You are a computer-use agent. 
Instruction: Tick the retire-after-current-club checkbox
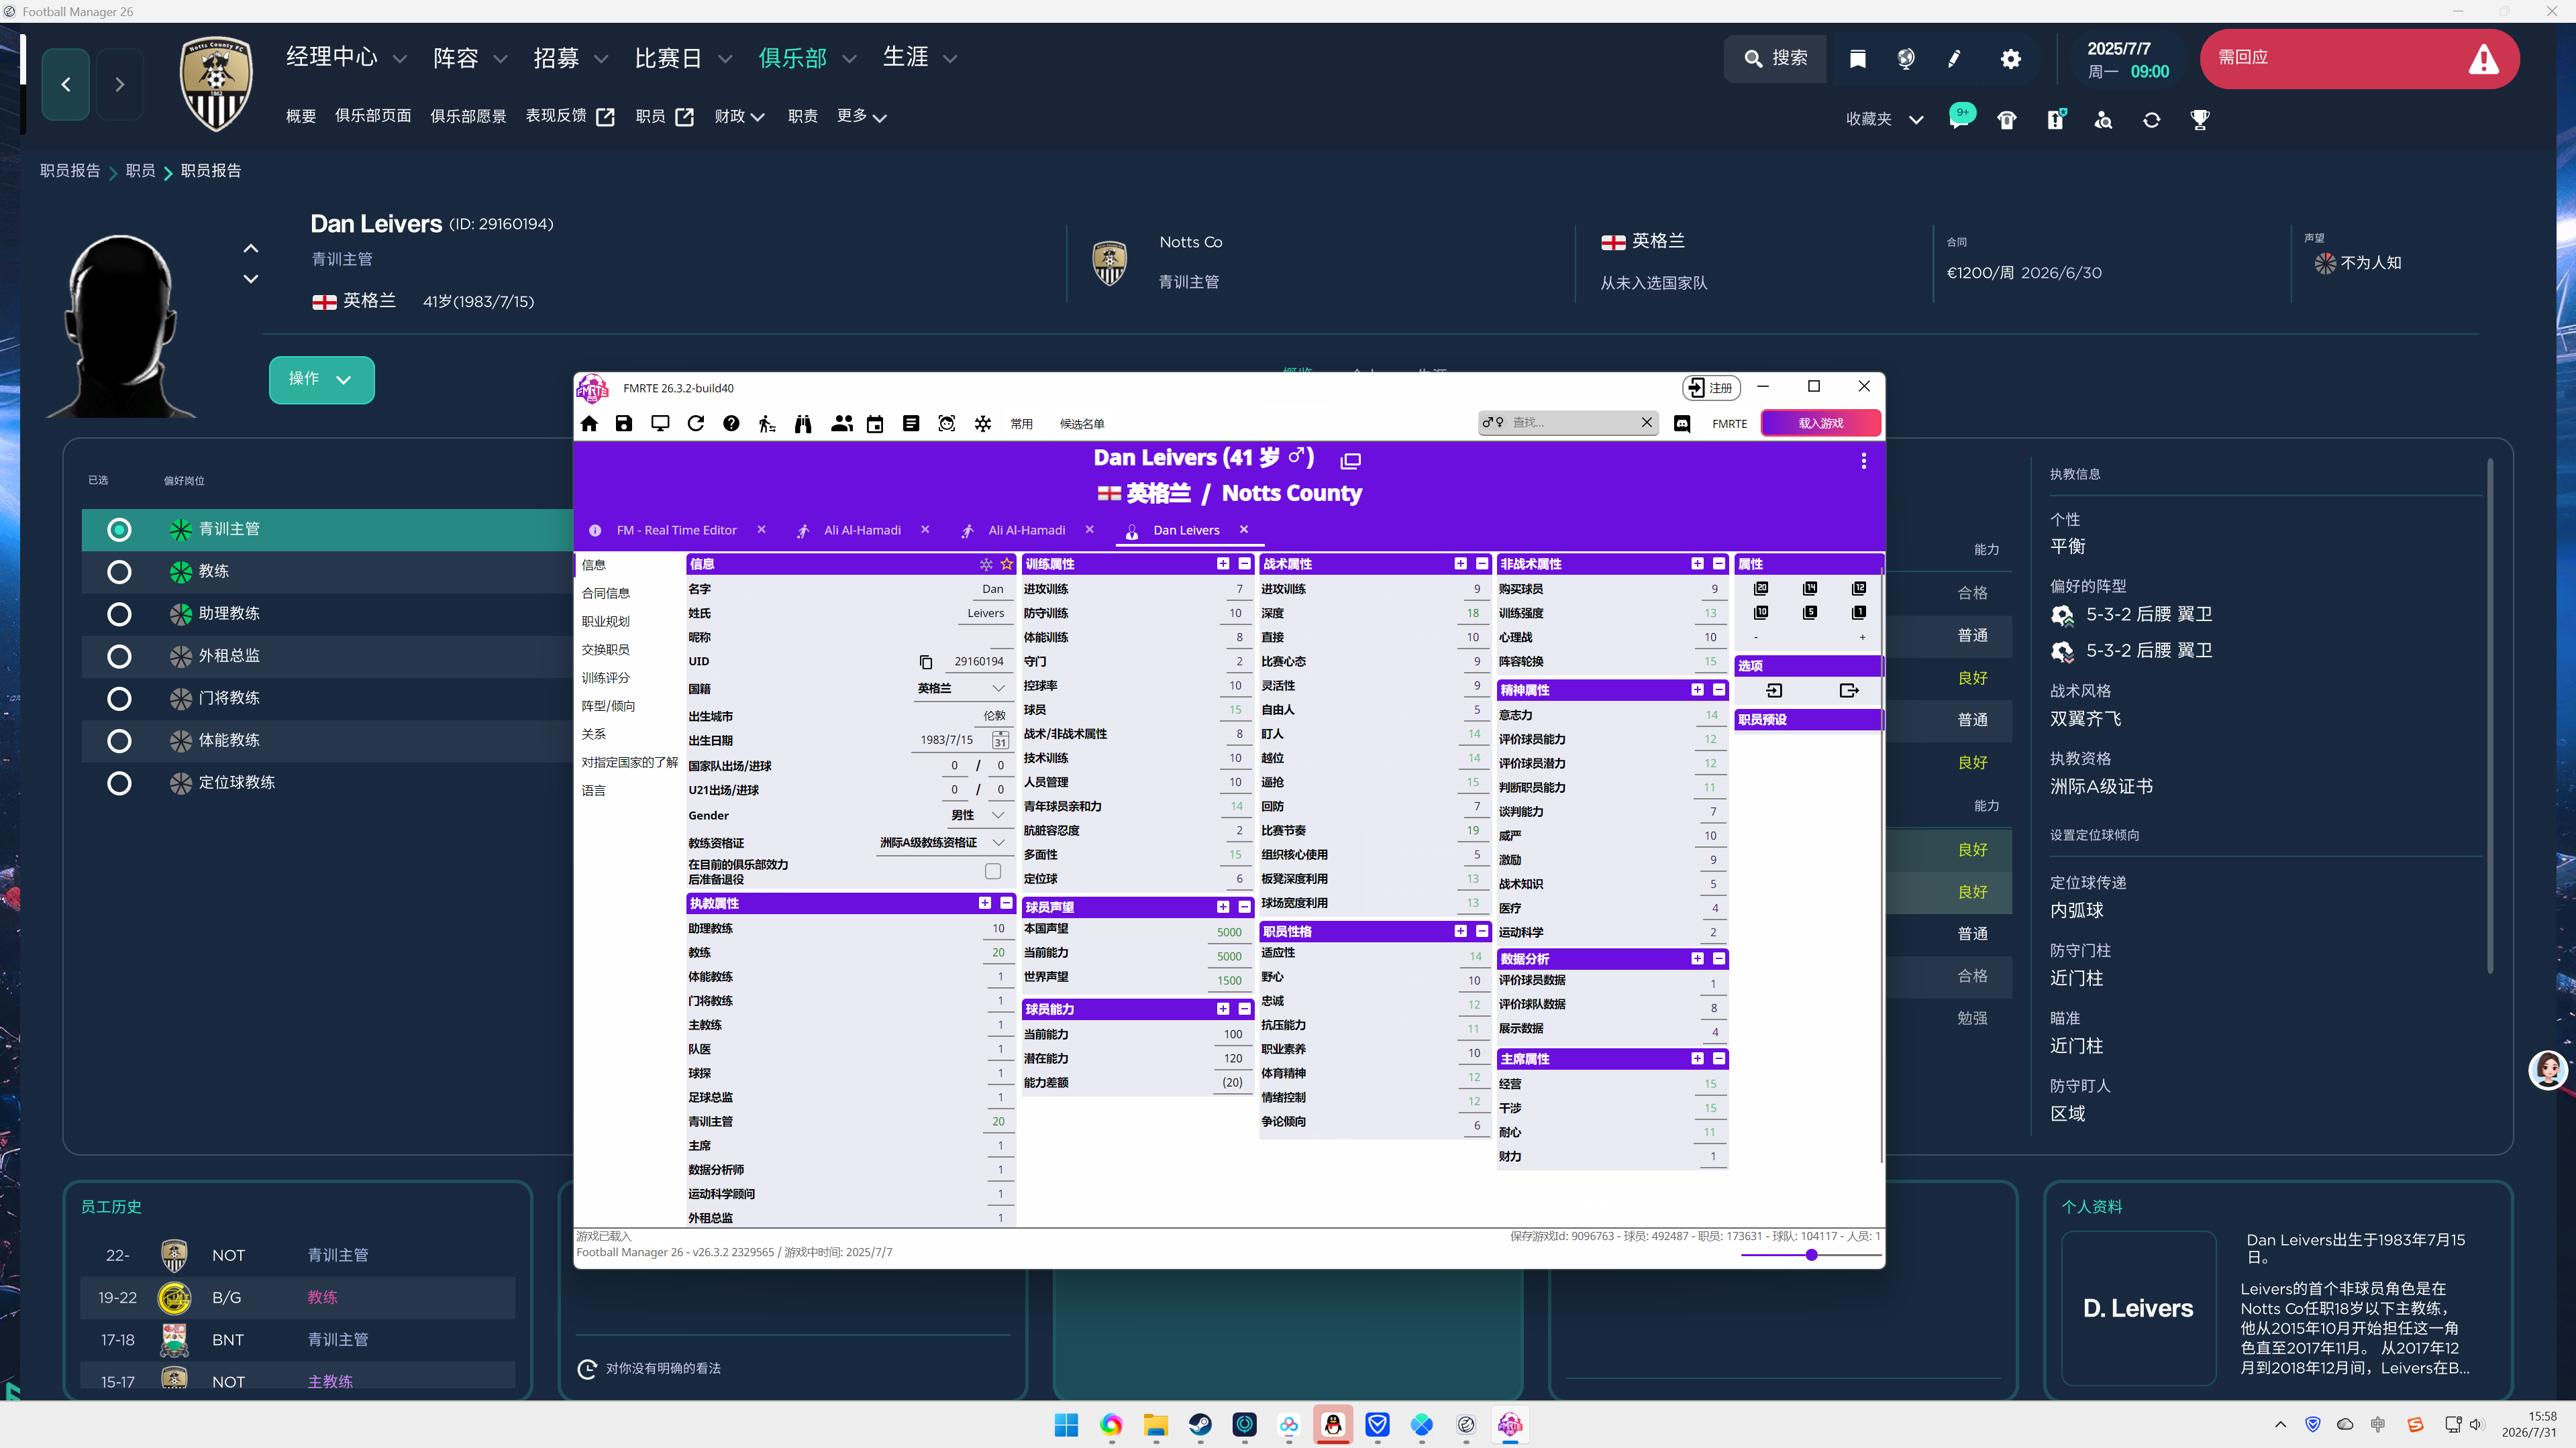993,871
